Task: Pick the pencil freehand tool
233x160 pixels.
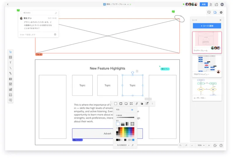Action: tap(10, 73)
